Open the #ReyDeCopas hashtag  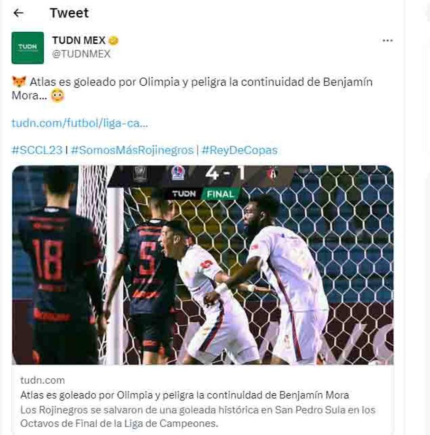[x=239, y=150]
